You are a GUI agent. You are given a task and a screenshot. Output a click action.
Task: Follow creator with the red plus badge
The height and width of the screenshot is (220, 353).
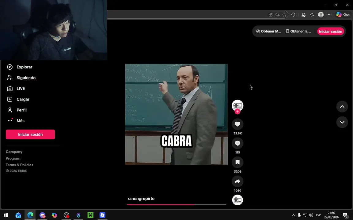pyautogui.click(x=237, y=112)
